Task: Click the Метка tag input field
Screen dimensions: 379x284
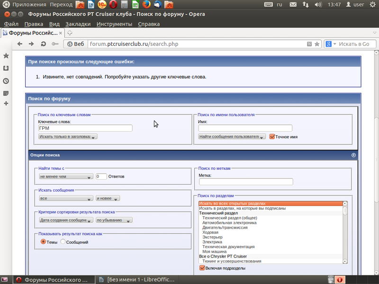Action: tap(246, 182)
